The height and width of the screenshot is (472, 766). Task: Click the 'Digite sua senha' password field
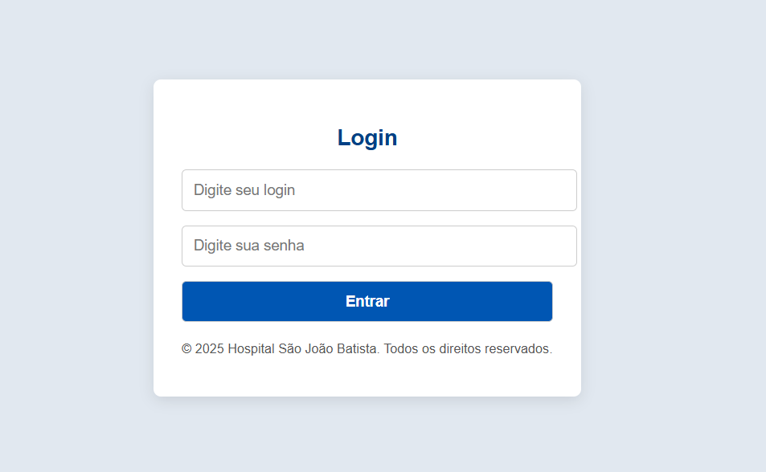point(379,246)
